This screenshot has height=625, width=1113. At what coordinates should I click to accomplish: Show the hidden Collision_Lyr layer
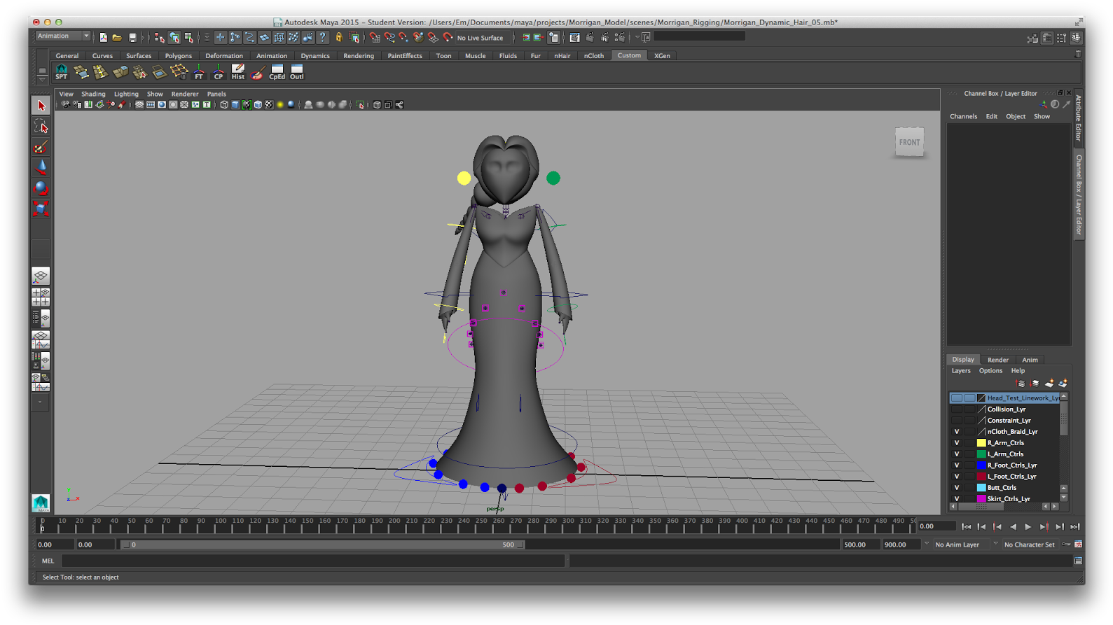(x=957, y=409)
